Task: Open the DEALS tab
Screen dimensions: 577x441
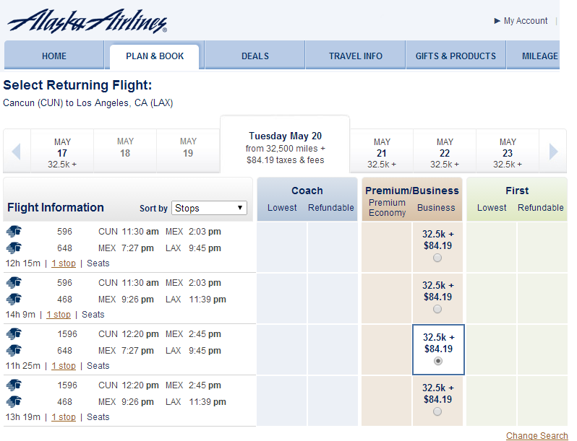Action: pyautogui.click(x=255, y=56)
